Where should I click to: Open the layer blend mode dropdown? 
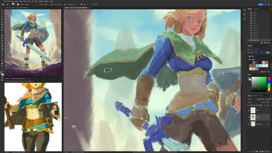pos(254,102)
